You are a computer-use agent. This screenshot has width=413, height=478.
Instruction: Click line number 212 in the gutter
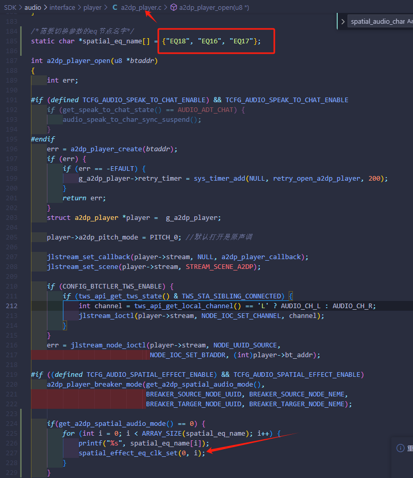(11, 306)
